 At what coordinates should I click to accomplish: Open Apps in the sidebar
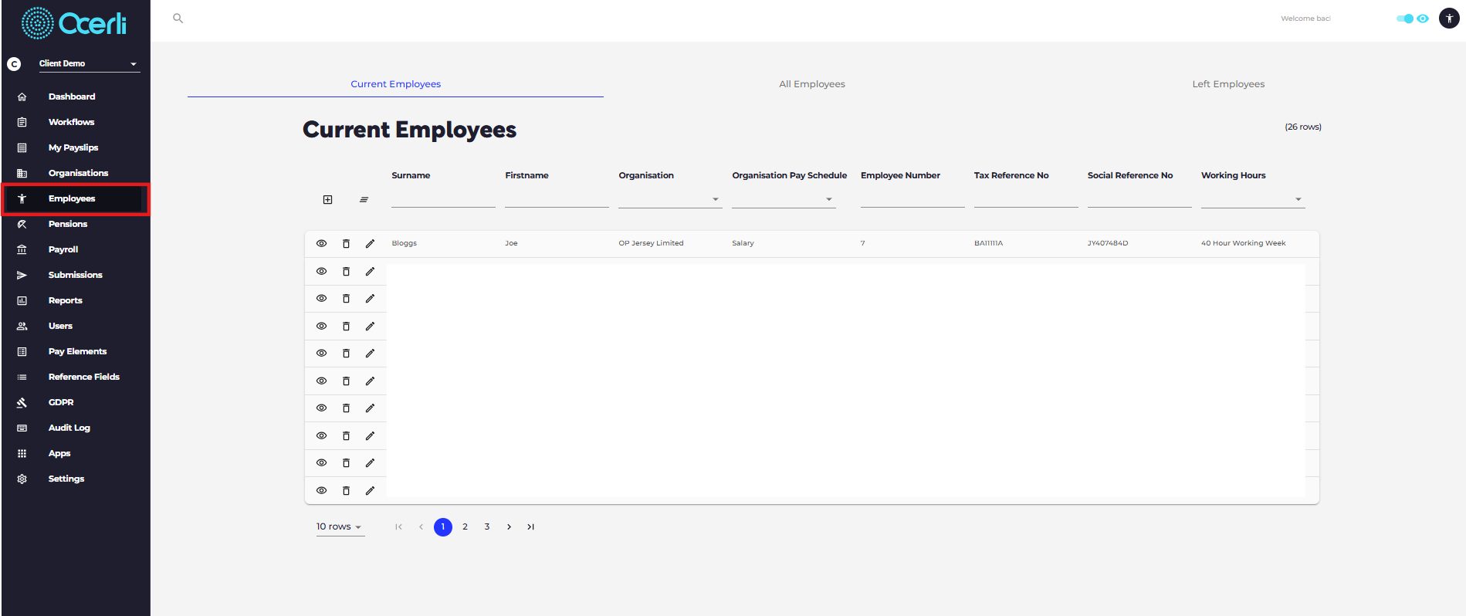click(x=59, y=453)
